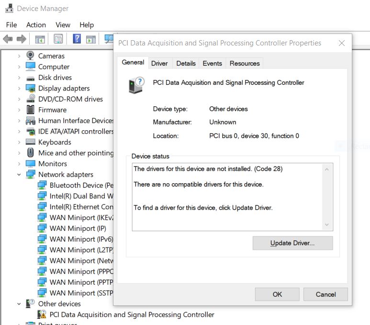Viewport: 370px width, 325px height.
Task: Switch to the Driver tab
Action: click(x=159, y=63)
